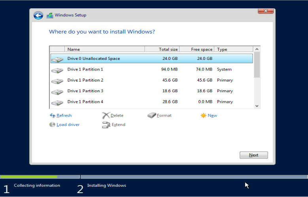Create a partition with New link
Screen dimensions: 308x197
coord(212,115)
